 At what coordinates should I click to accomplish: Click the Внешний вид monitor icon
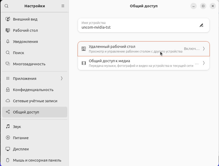coord(8,19)
